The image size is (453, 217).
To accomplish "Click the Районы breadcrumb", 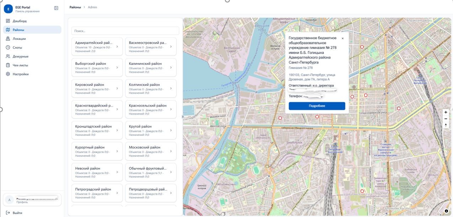I will 75,7.
